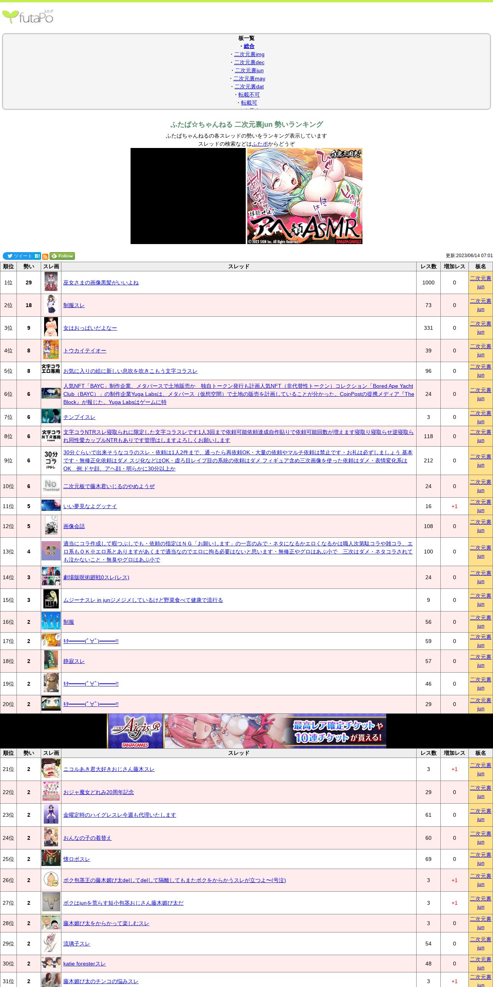The width and height of the screenshot is (493, 987).
Task: Click thumbnail of 画像会話 thread
Action: pyautogui.click(x=51, y=525)
